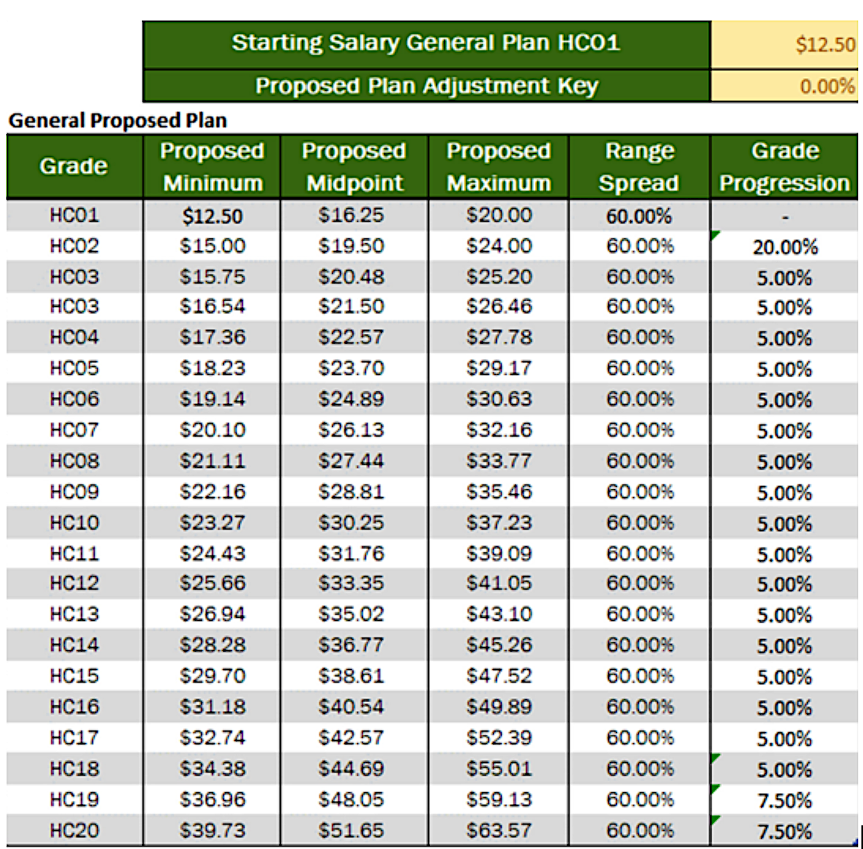Click the 20.00% grade progression cell
Viewport: 863px width, 849px height.
[x=784, y=248]
